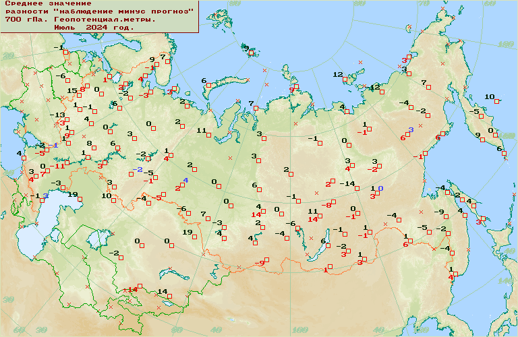
Task: Click the blue station value "-2"
Action: coord(138,170)
